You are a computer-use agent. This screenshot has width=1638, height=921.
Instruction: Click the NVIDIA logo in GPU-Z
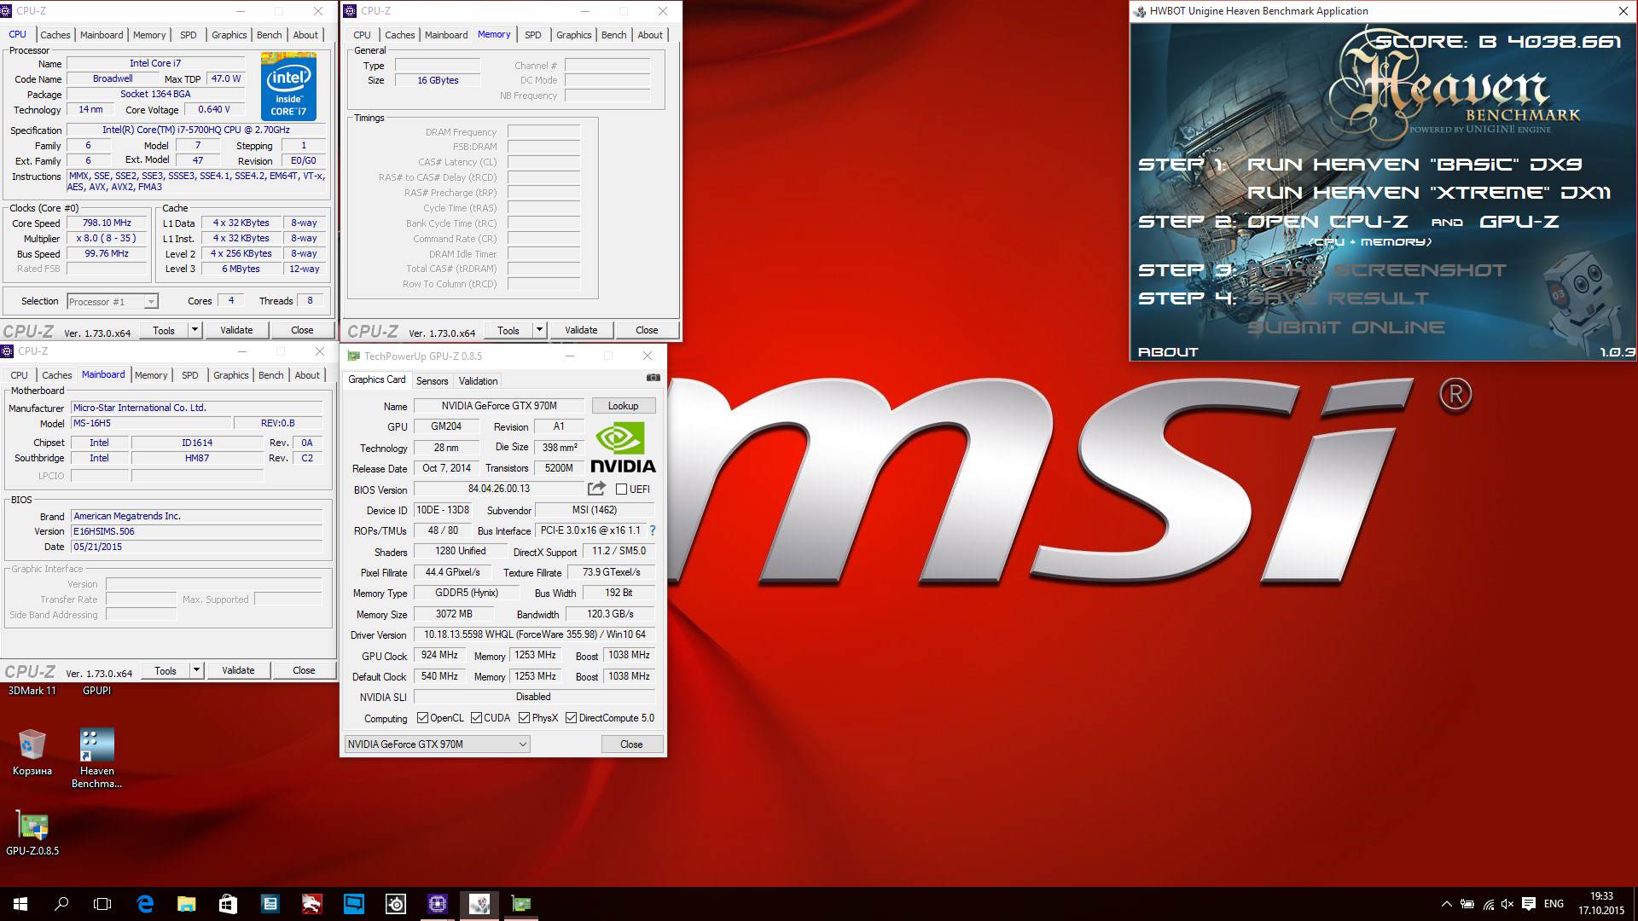(623, 447)
